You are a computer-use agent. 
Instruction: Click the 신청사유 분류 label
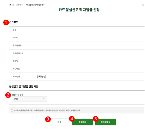pos(18,94)
